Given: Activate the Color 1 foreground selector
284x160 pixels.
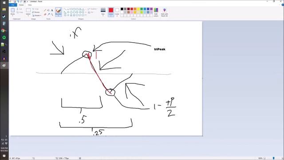Looking at the screenshot, I should [111, 12].
